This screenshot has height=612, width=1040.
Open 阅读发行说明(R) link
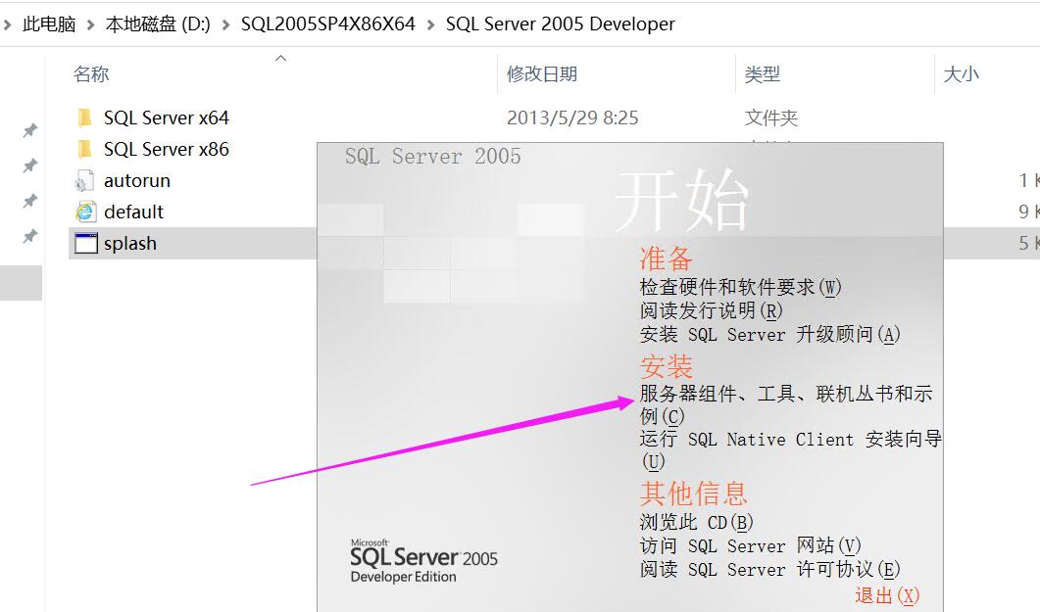[x=711, y=310]
